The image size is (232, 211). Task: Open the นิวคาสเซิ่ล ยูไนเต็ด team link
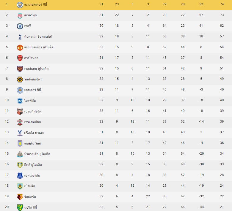coord(37,154)
